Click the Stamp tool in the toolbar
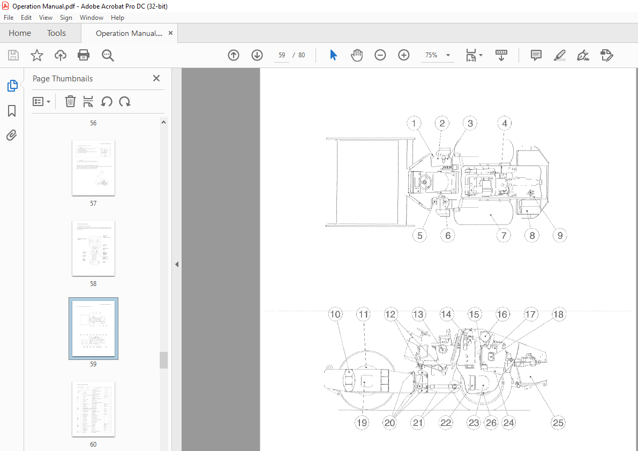This screenshot has height=451, width=638. coord(607,55)
